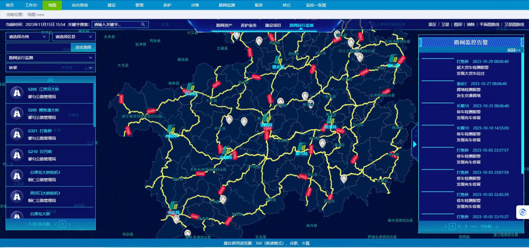Open the 桥梁 type dropdown
529x248 pixels.
pos(51,68)
